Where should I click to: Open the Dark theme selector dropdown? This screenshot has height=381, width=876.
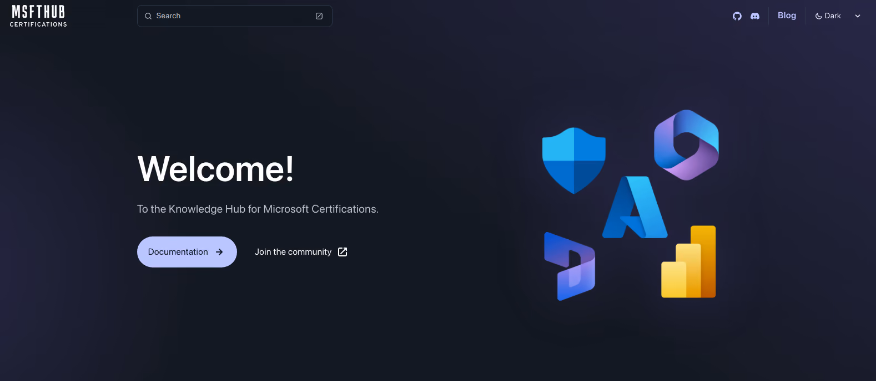[838, 16]
